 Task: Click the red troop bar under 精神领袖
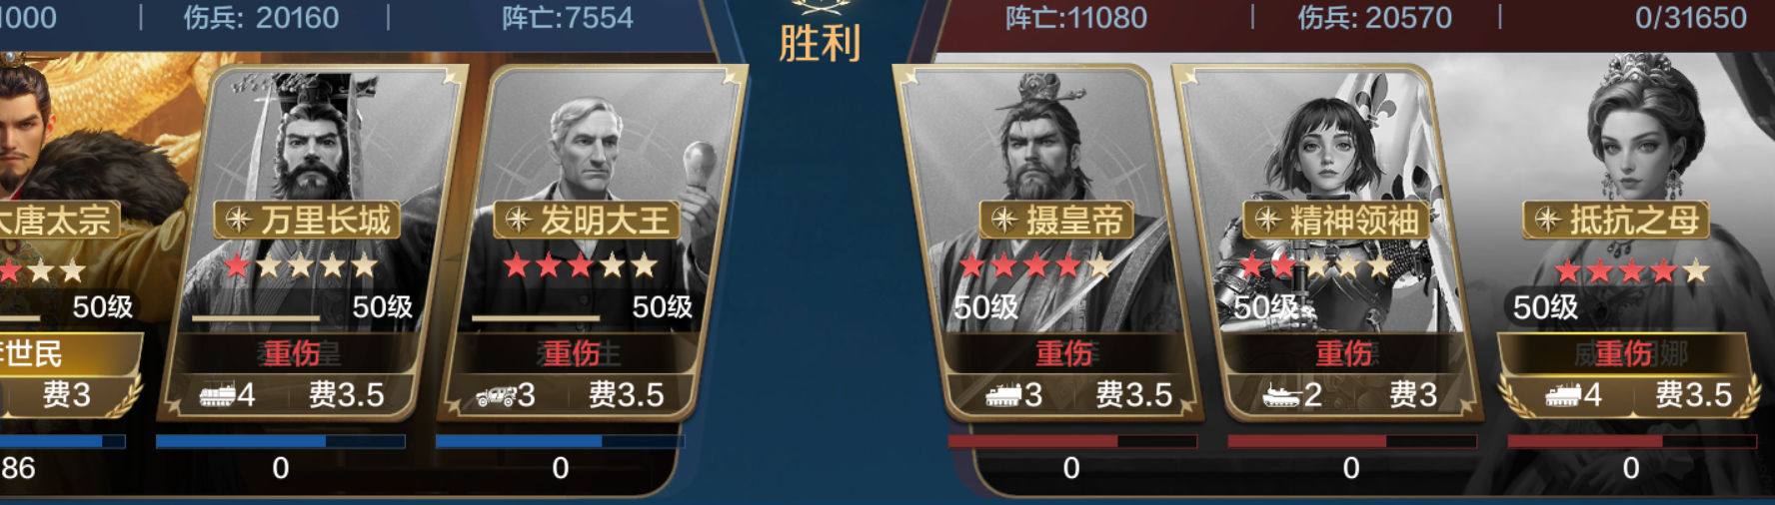coord(1351,441)
